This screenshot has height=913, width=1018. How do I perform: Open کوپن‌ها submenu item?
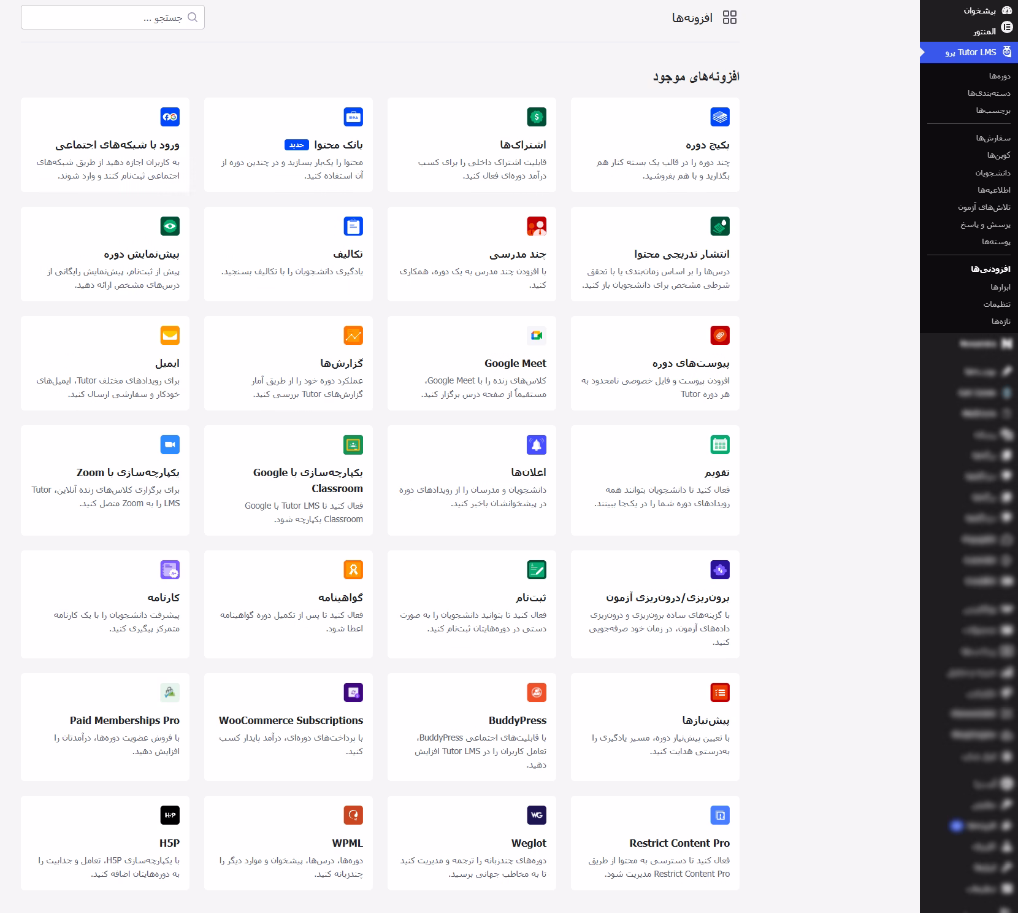998,155
